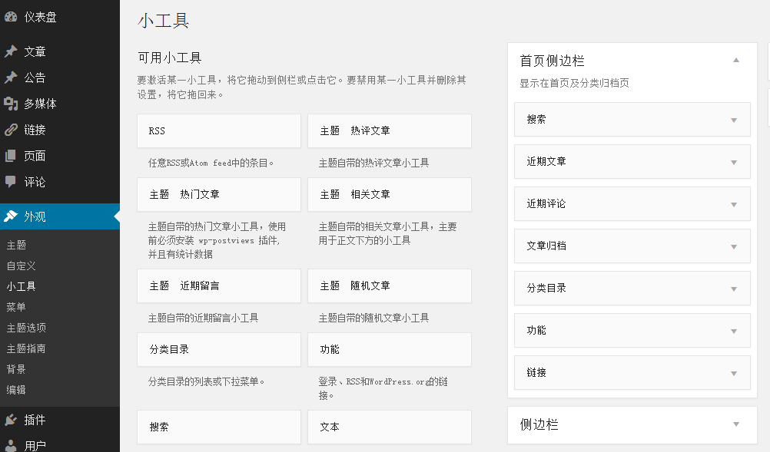Expand the 近期文章 widget dropdown arrow
Screen dimensions: 770x452
(733, 163)
